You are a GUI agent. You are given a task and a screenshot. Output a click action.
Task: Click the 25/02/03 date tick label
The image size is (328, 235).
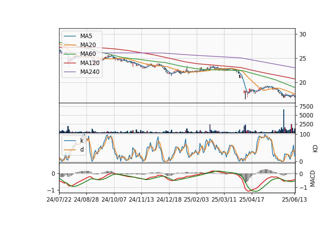(196, 200)
